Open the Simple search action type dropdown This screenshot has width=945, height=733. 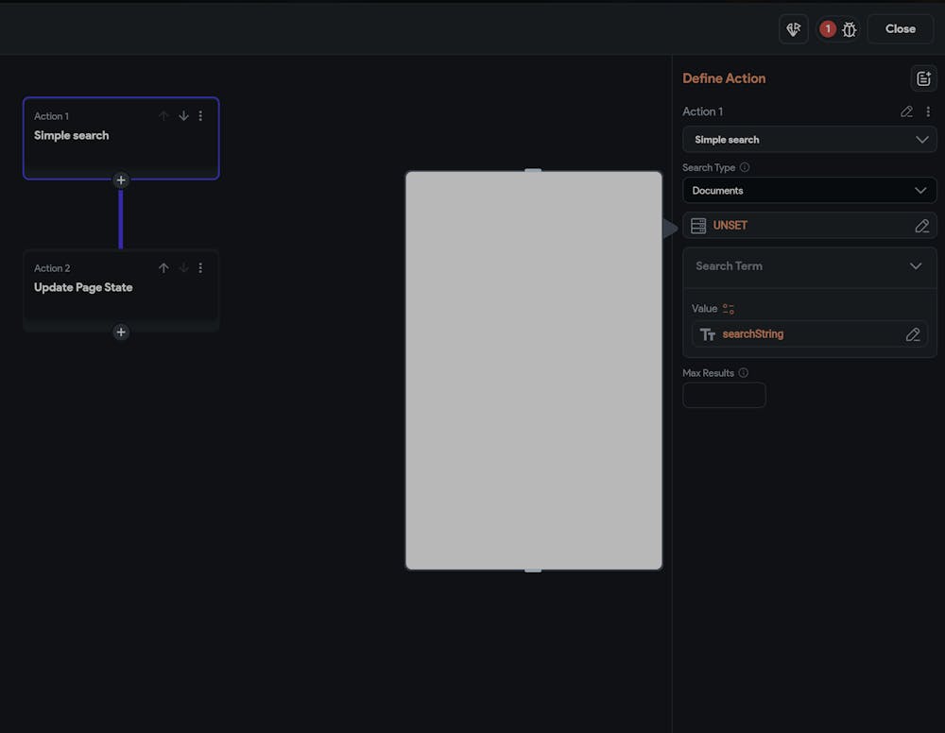[x=809, y=140]
